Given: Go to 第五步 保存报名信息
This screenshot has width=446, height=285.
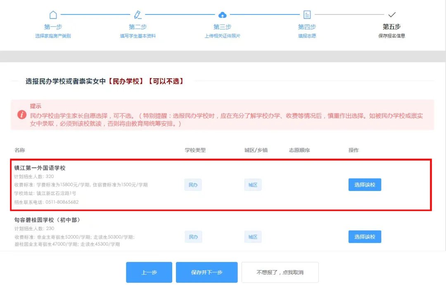Looking at the screenshot, I should [x=391, y=31].
